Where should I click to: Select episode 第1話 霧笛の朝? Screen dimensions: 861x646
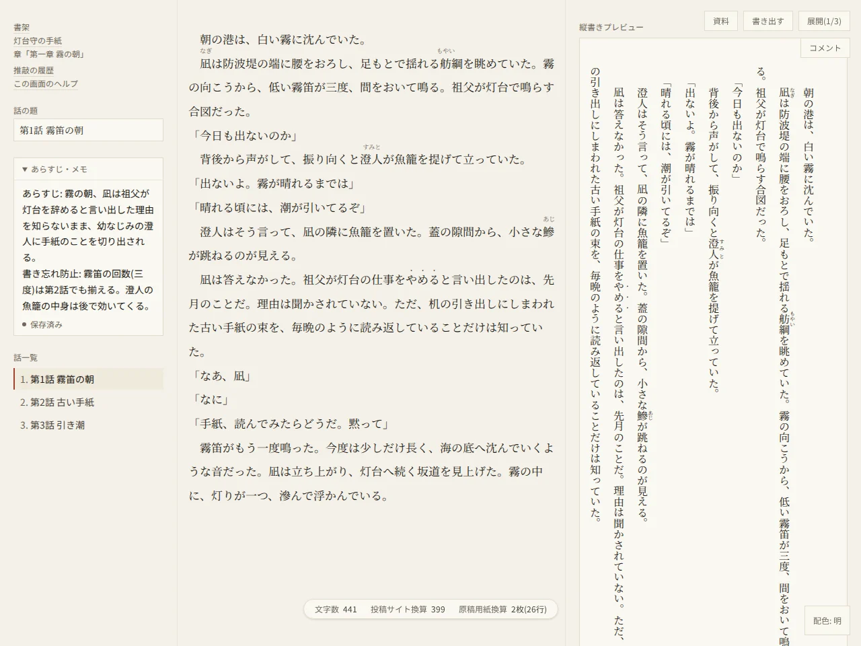point(88,380)
